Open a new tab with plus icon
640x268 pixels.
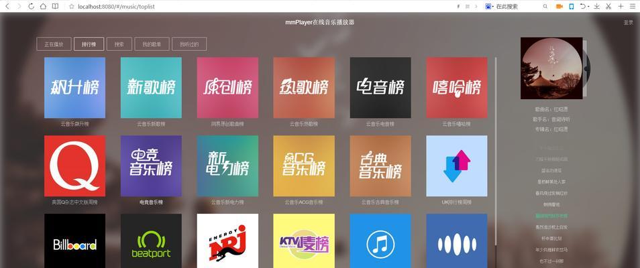(x=621, y=7)
